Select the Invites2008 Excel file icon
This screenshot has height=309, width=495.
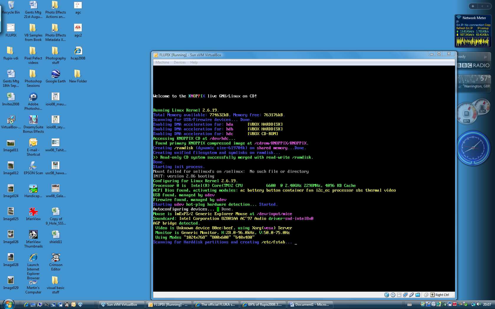coord(11,99)
